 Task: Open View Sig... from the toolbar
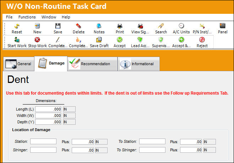pyautogui.click(x=140, y=28)
